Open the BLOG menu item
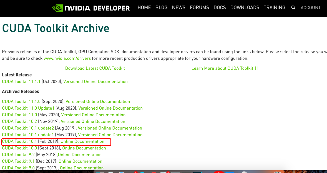Screen dimensions: 327x173 point(161,7)
